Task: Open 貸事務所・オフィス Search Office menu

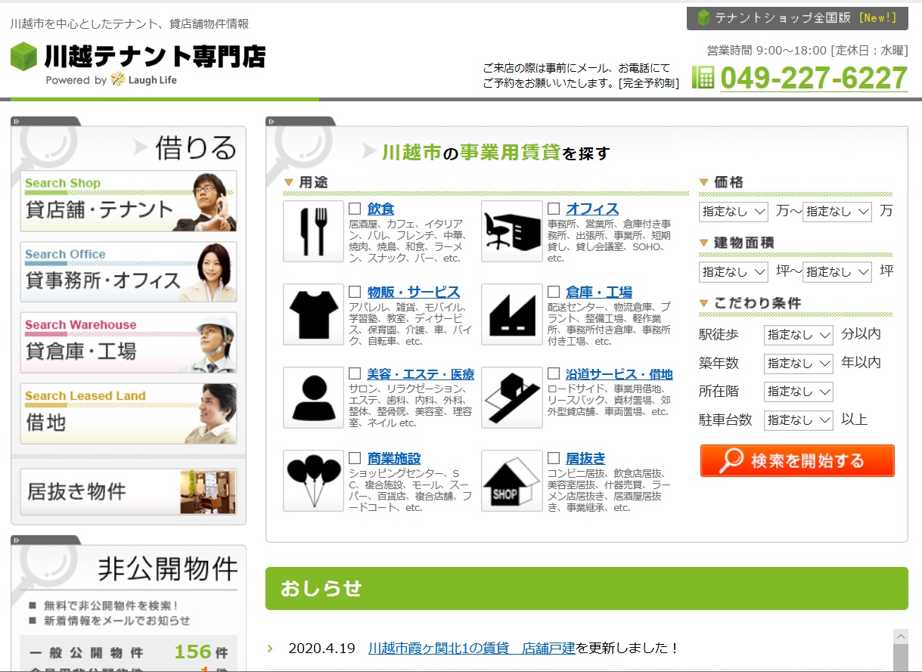Action: [x=129, y=272]
